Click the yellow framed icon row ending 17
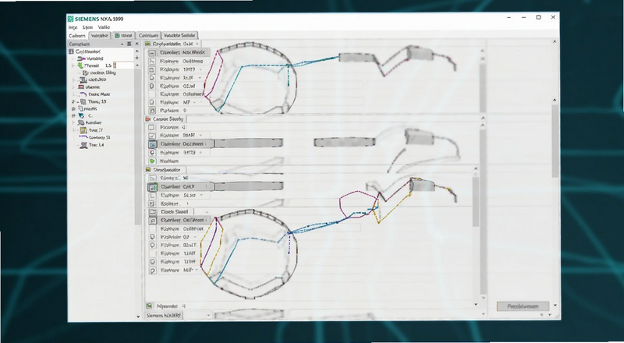 coord(83,130)
